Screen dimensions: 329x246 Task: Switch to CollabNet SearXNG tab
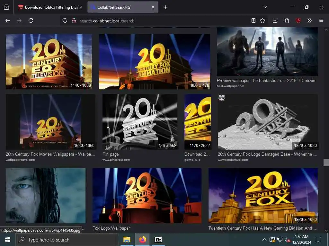click(123, 7)
